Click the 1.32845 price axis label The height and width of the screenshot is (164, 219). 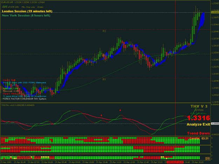tap(215, 31)
